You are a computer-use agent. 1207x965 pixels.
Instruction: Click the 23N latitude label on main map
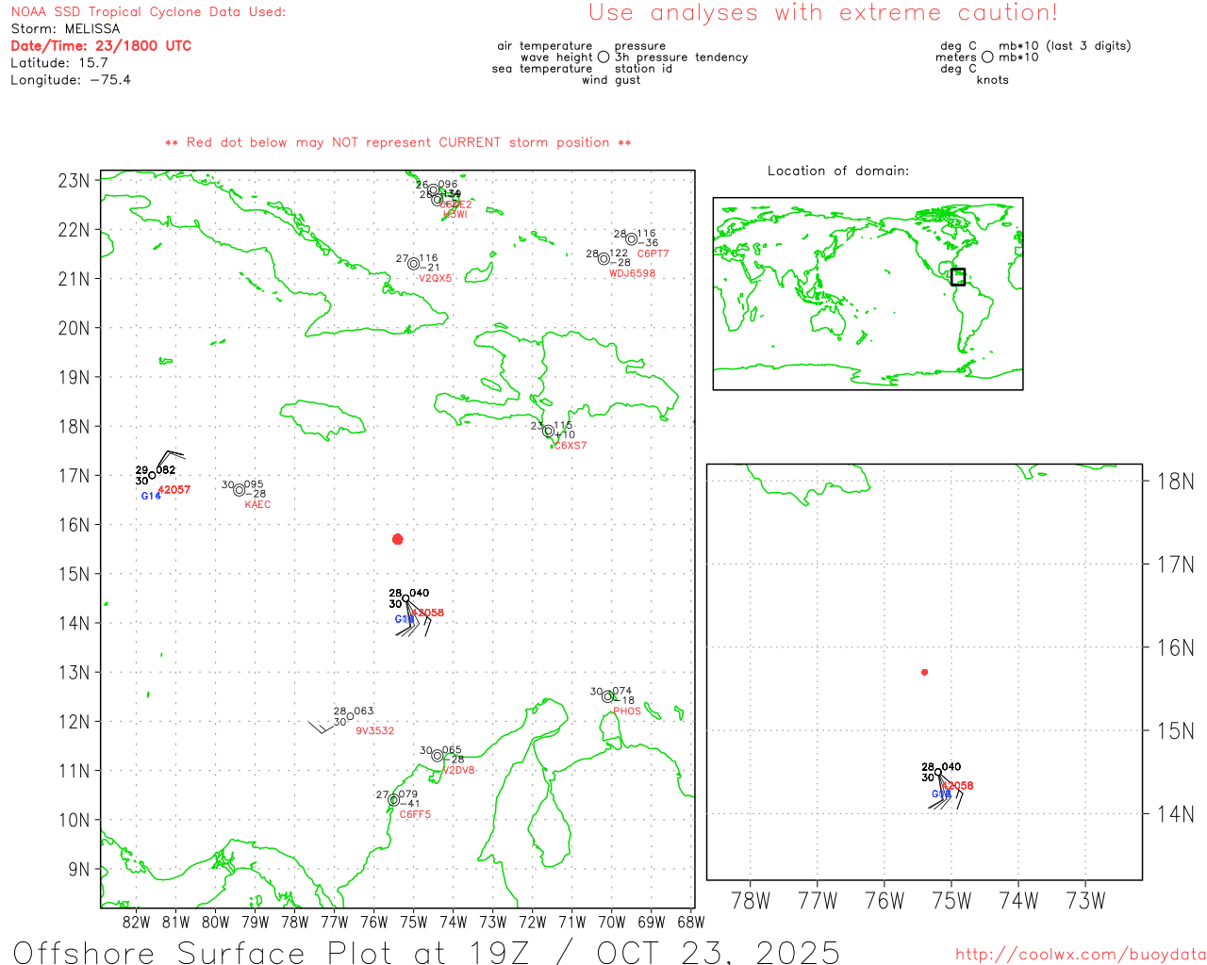74,181
